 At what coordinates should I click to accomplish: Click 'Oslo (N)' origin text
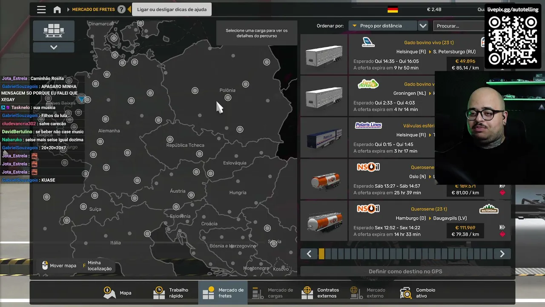[x=417, y=177]
